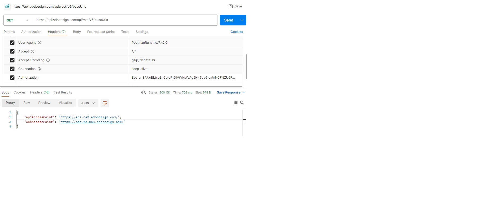The height and width of the screenshot is (214, 481).
Task: Show Accept-Encoding header info icon
Action: click(48, 60)
